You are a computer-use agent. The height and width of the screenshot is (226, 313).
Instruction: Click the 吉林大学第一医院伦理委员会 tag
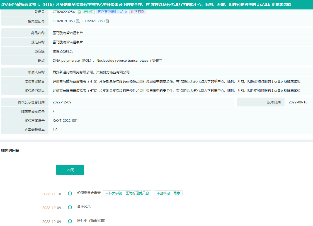127,193
